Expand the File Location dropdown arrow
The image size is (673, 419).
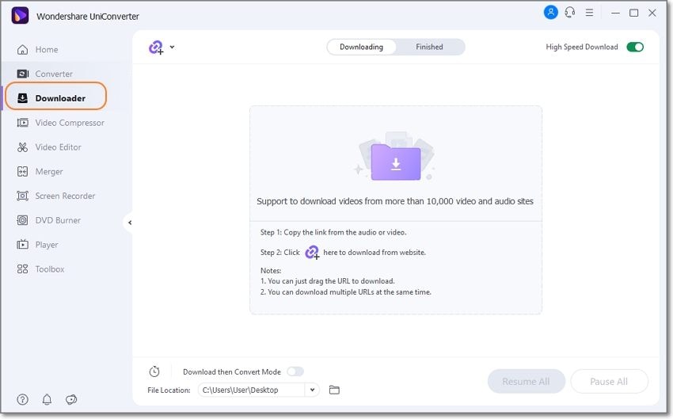(312, 390)
